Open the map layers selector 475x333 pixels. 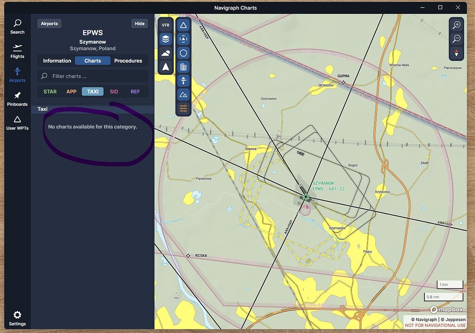tap(166, 39)
